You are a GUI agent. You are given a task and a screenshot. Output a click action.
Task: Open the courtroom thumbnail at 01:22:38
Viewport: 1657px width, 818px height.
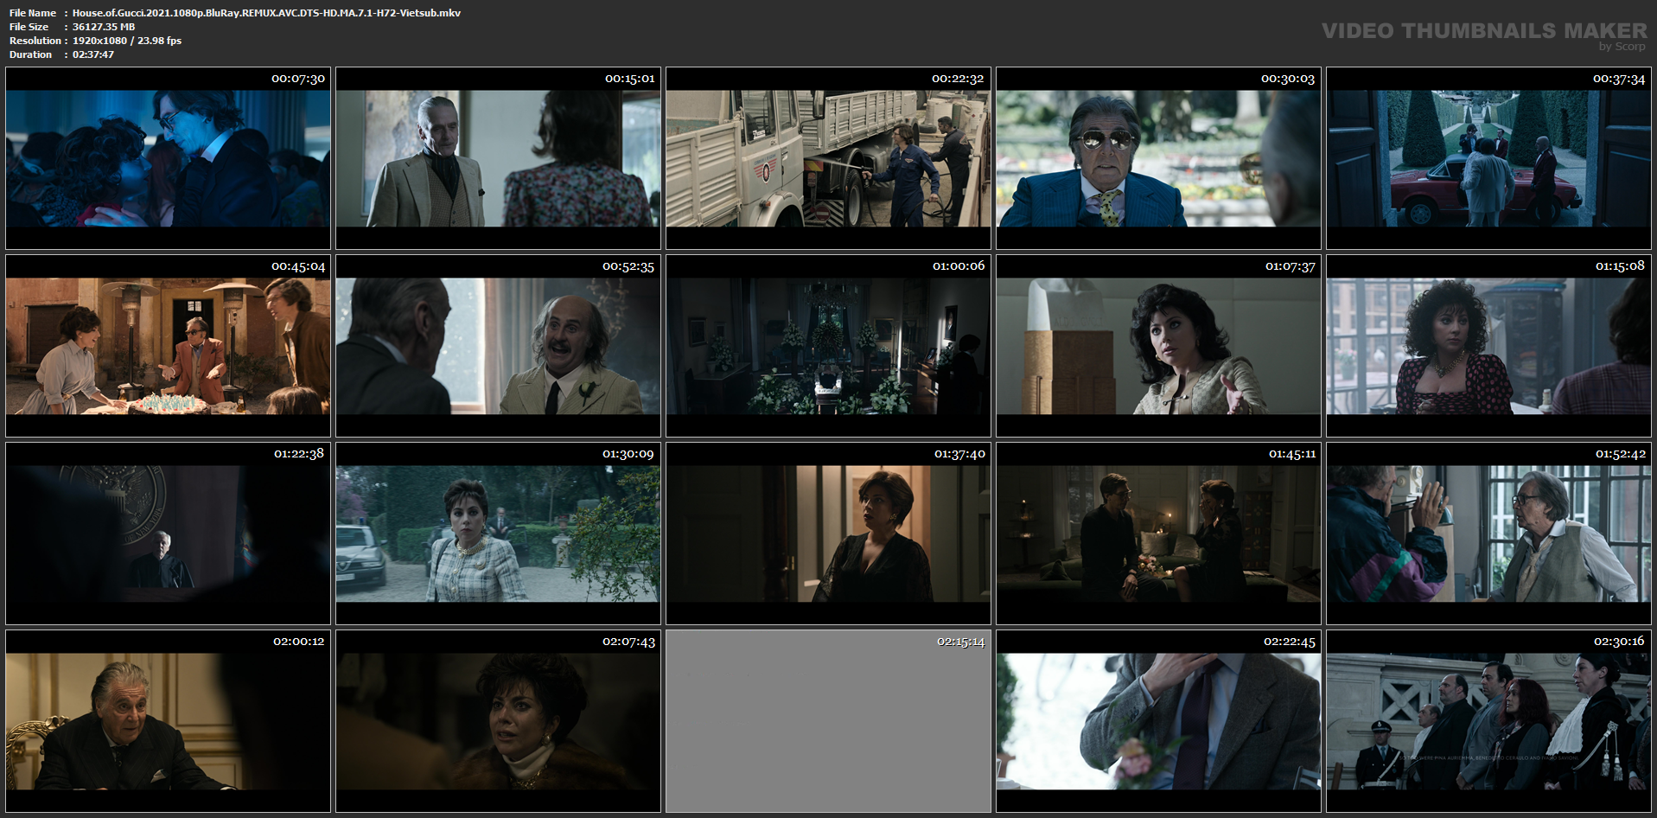[x=168, y=534]
